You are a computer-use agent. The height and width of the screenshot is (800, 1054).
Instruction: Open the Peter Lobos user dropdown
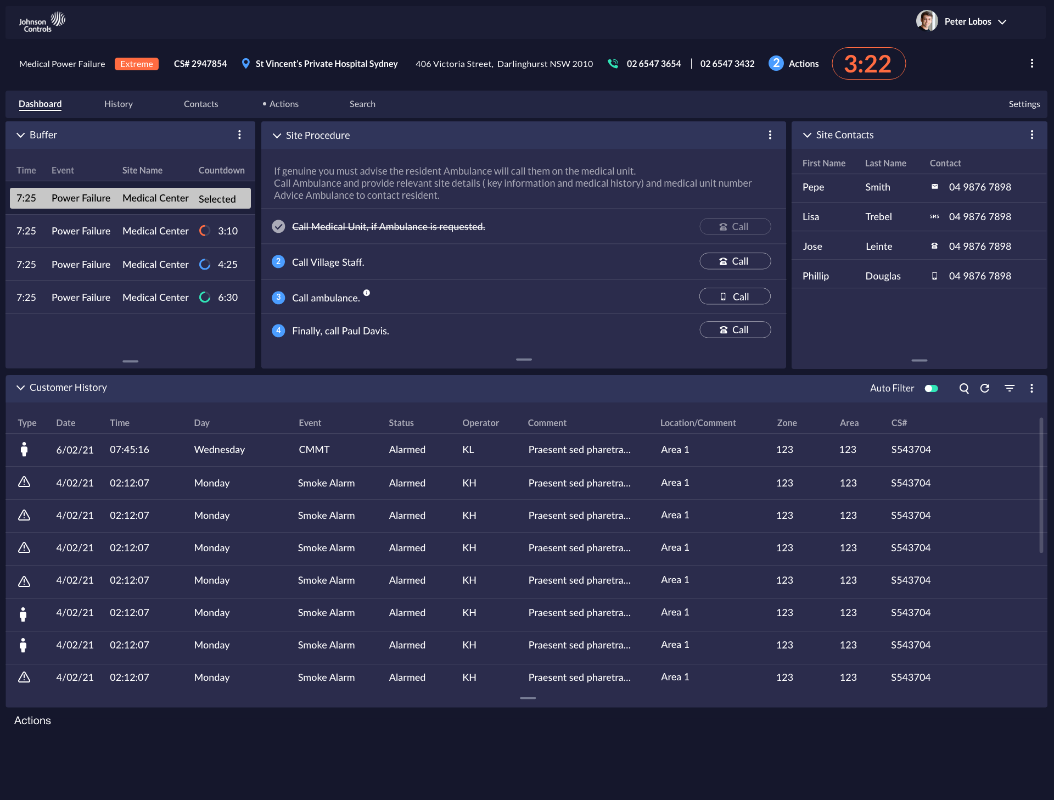[x=1002, y=22]
